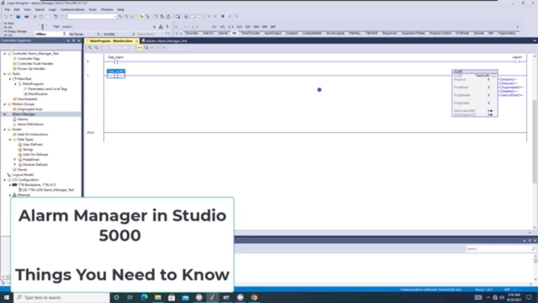The width and height of the screenshot is (538, 303).
Task: Click the Windows Start button
Action: (x=6, y=298)
